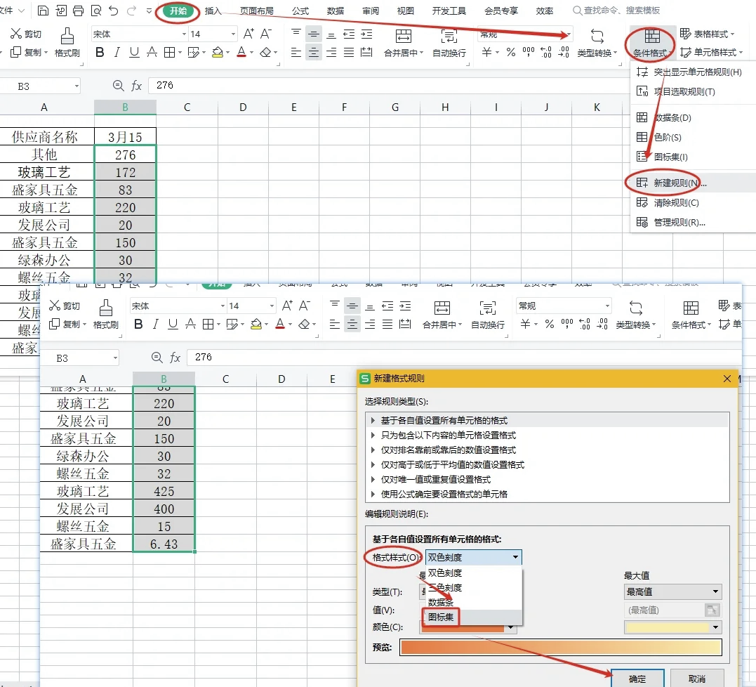Activate the 格式刷 brush in the upper ribbon
This screenshot has width=756, height=687.
click(x=67, y=42)
